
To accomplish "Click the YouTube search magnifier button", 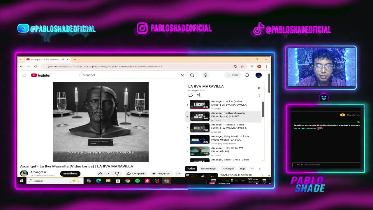I will pyautogui.click(x=192, y=75).
